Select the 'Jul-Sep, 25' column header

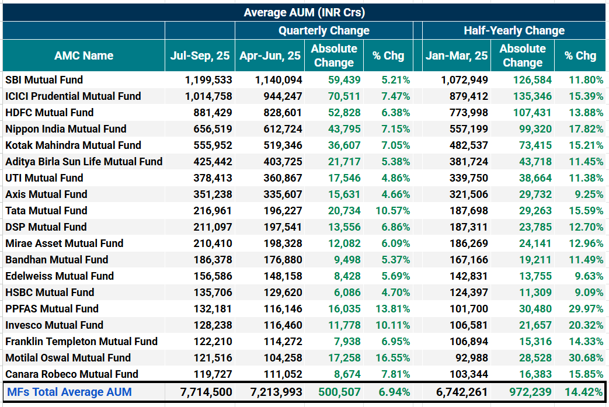coord(200,55)
